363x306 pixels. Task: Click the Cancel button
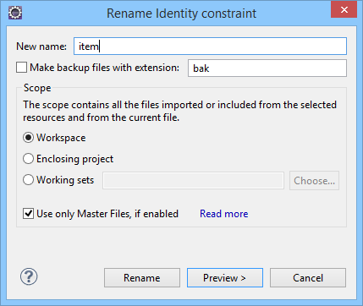click(308, 278)
